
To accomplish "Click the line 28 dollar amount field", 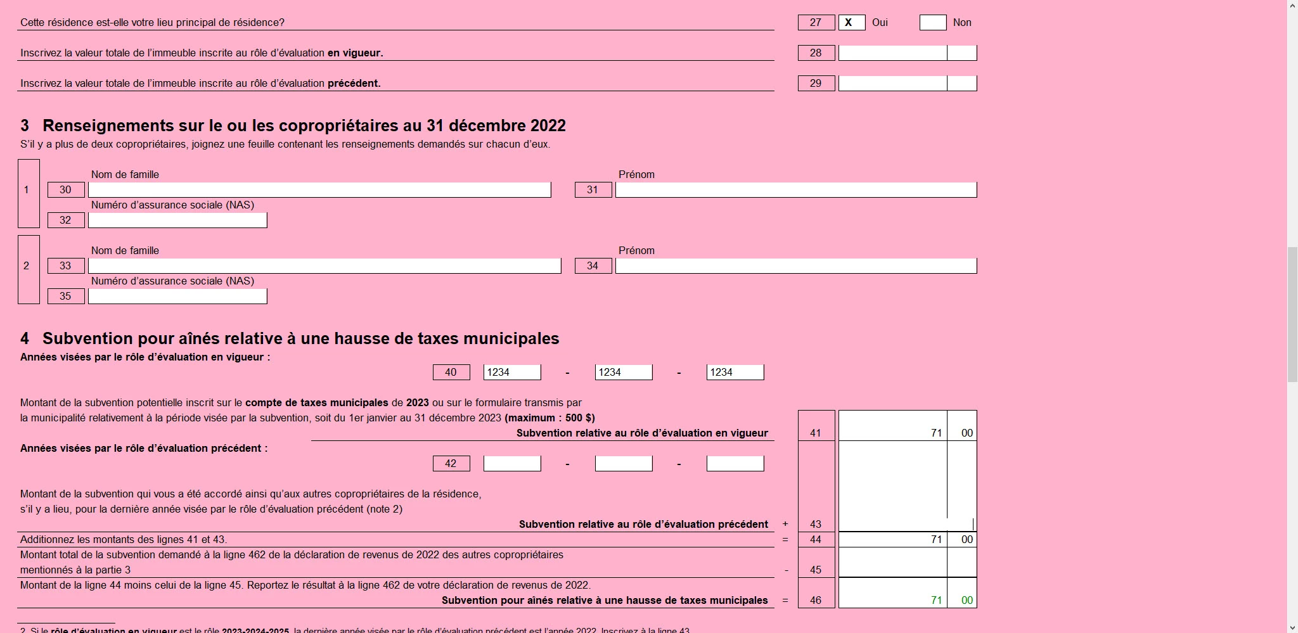I will pyautogui.click(x=893, y=53).
